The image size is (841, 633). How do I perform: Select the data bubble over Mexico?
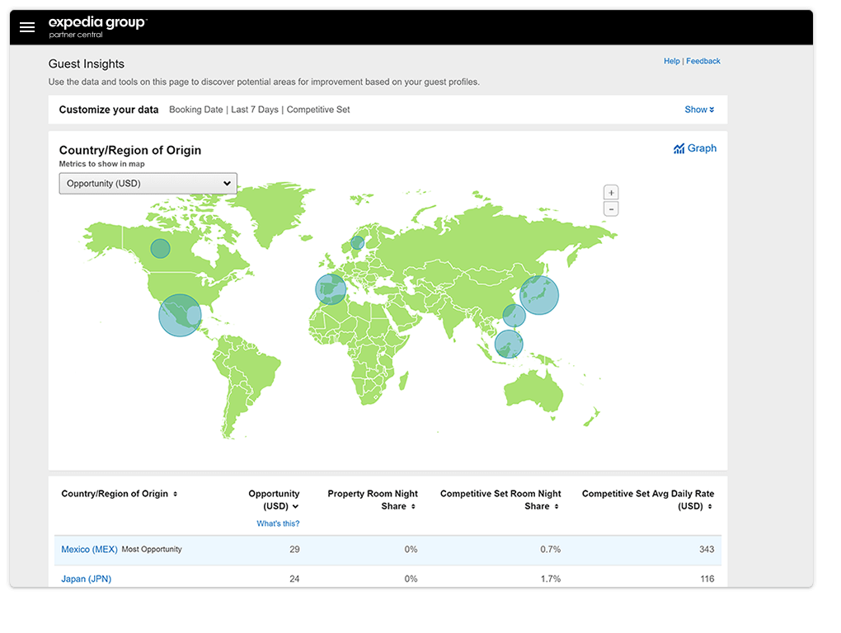[x=180, y=316]
